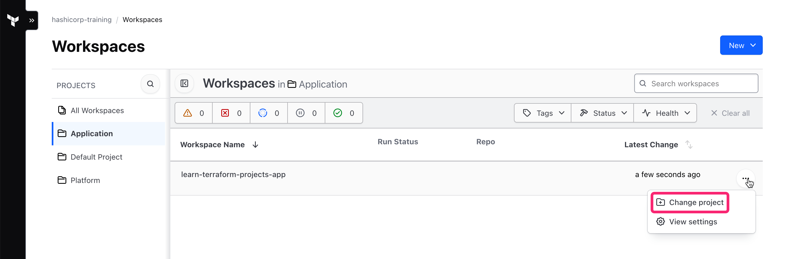Collapse the projects panel icon
Screen dimensions: 787x259
pos(185,84)
